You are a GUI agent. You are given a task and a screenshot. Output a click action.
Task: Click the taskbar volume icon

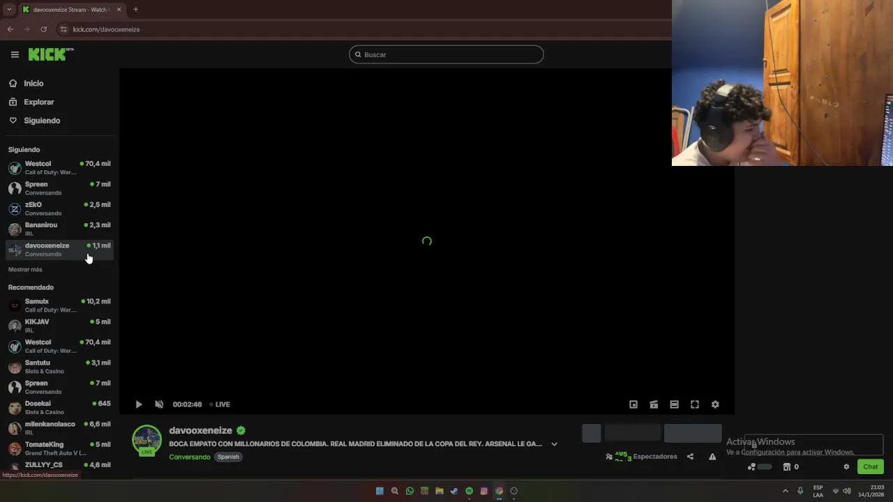pyautogui.click(x=847, y=491)
